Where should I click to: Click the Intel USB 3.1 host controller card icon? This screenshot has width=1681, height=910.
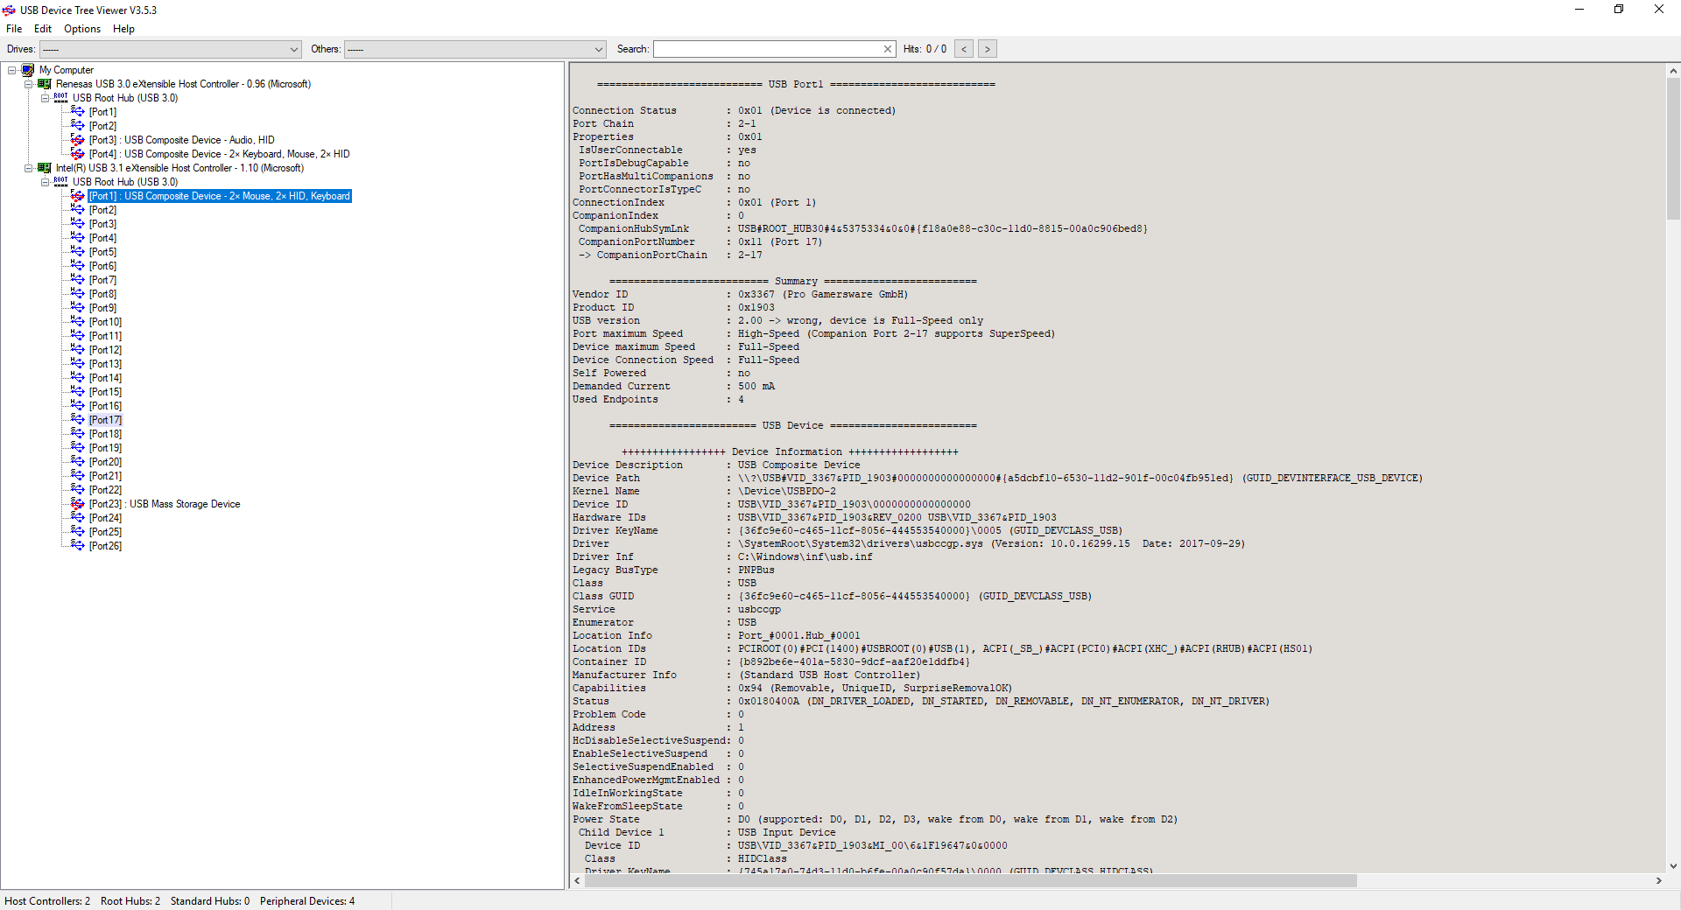point(45,168)
